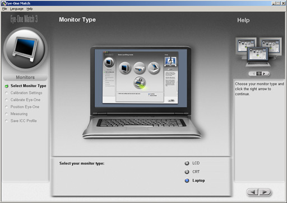Go to the previous help page arrow
This screenshot has width=287, height=203.
coord(253,74)
